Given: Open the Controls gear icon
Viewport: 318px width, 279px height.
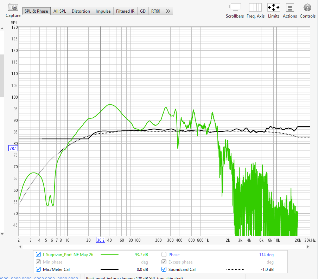Looking at the screenshot, I should point(307,7).
